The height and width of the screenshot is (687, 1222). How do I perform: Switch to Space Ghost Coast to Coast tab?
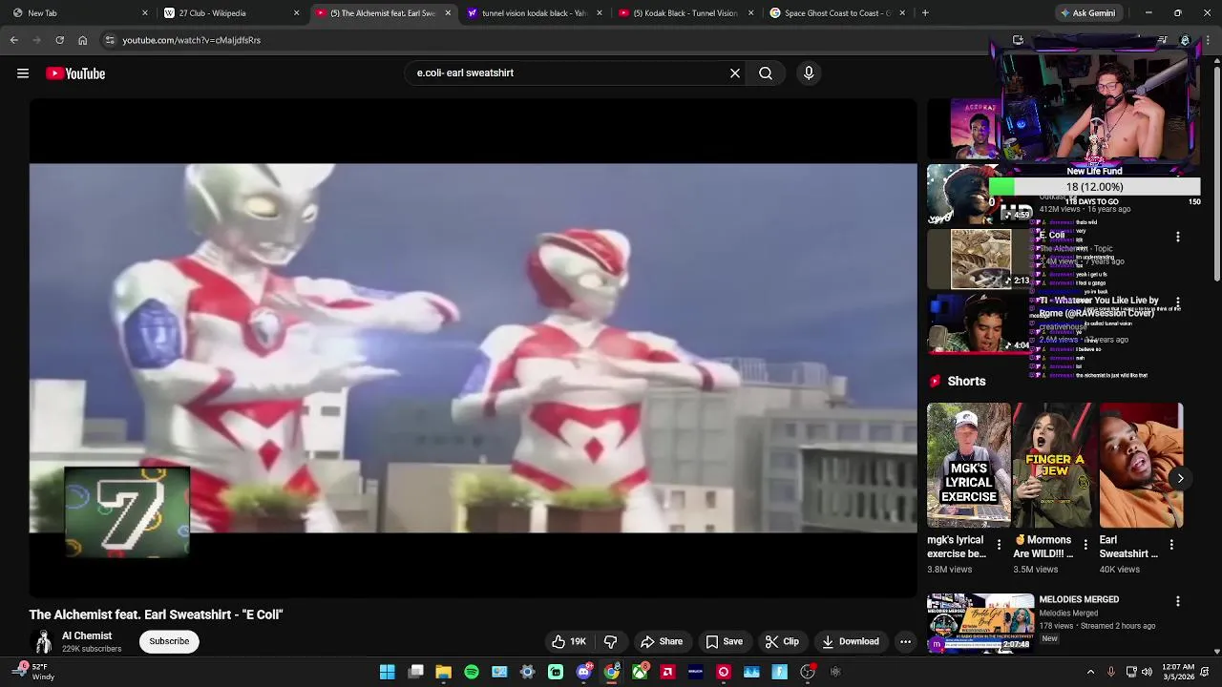(x=836, y=13)
